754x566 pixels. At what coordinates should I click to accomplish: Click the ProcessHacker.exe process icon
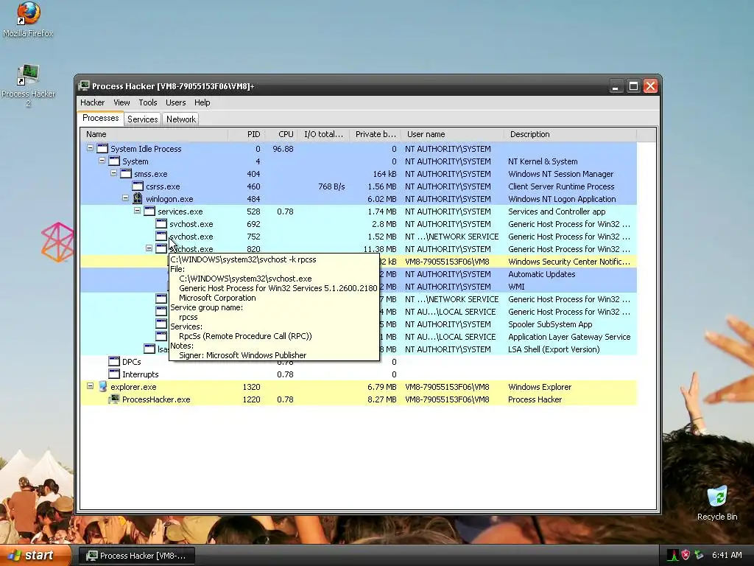tap(114, 399)
